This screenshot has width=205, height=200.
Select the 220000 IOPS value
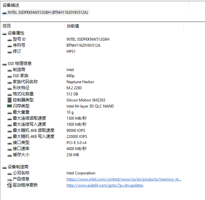point(77,136)
